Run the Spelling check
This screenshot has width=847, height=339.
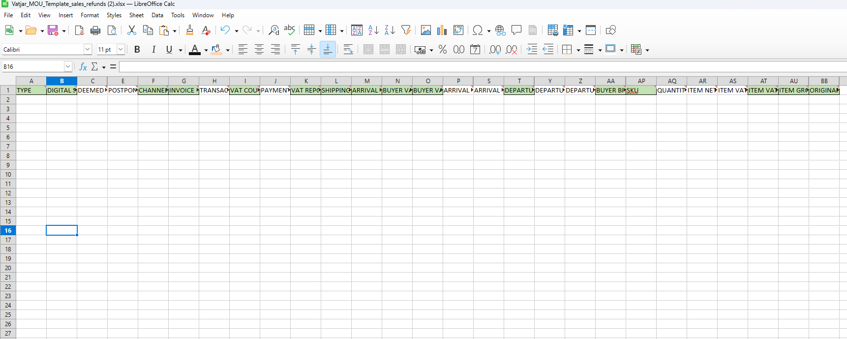(x=290, y=31)
